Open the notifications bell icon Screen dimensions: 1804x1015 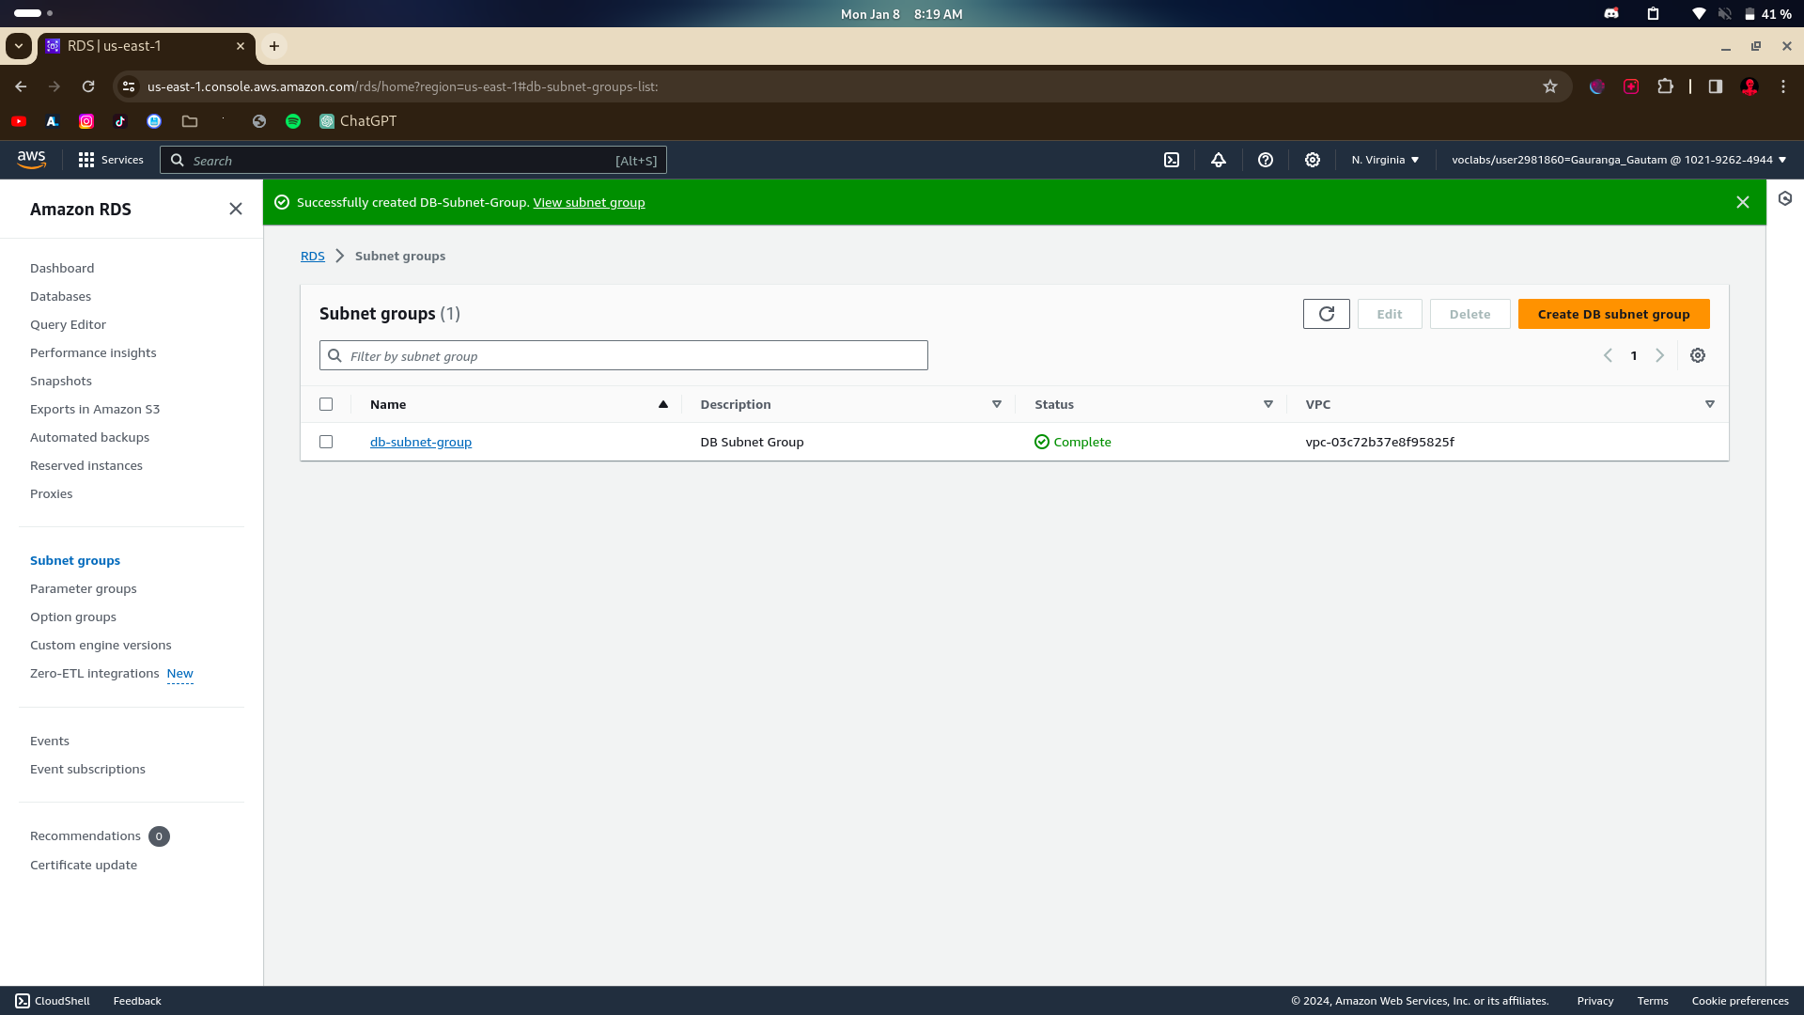click(1219, 160)
